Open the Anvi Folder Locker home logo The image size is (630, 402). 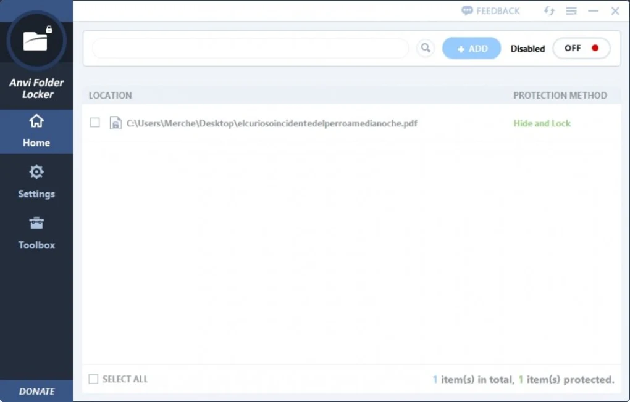pos(36,39)
